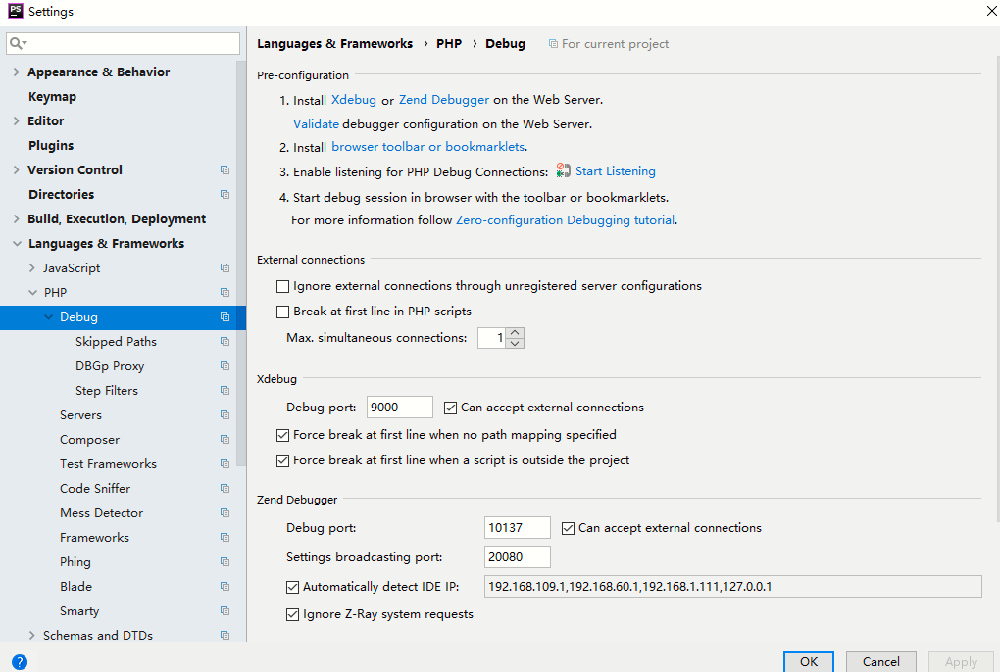Click settings tree vertical scrollbar
The image size is (1000, 672).
(x=241, y=264)
